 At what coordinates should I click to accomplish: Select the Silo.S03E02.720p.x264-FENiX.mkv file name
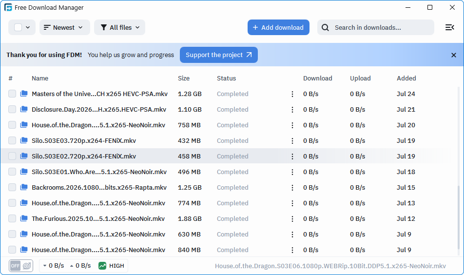(84, 157)
